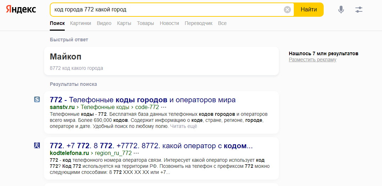
Task: Open result titled 772. +7 772. 8 772
Action: pos(151,146)
